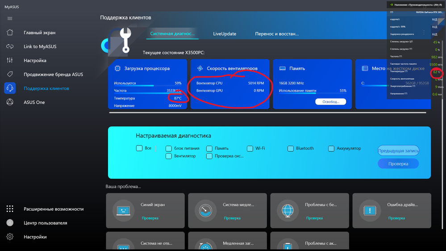446x251 pixels.
Task: Enable the блок питания checkbox
Action: click(169, 149)
